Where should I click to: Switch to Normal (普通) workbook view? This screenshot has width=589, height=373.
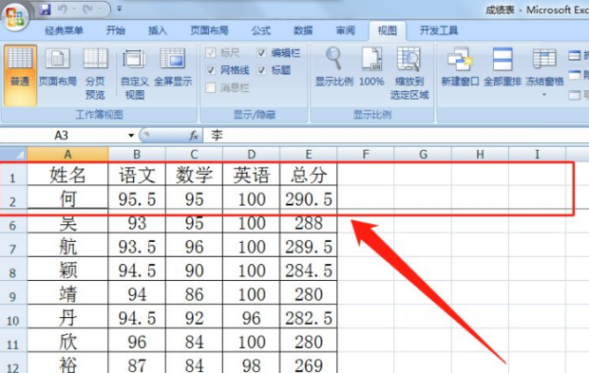coord(20,75)
